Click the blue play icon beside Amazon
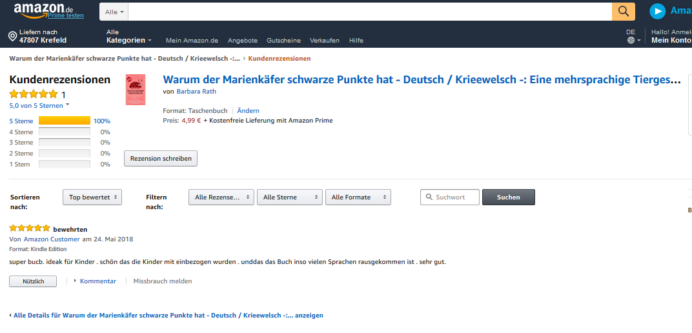Viewport: 692px width, 333px height. click(x=657, y=11)
